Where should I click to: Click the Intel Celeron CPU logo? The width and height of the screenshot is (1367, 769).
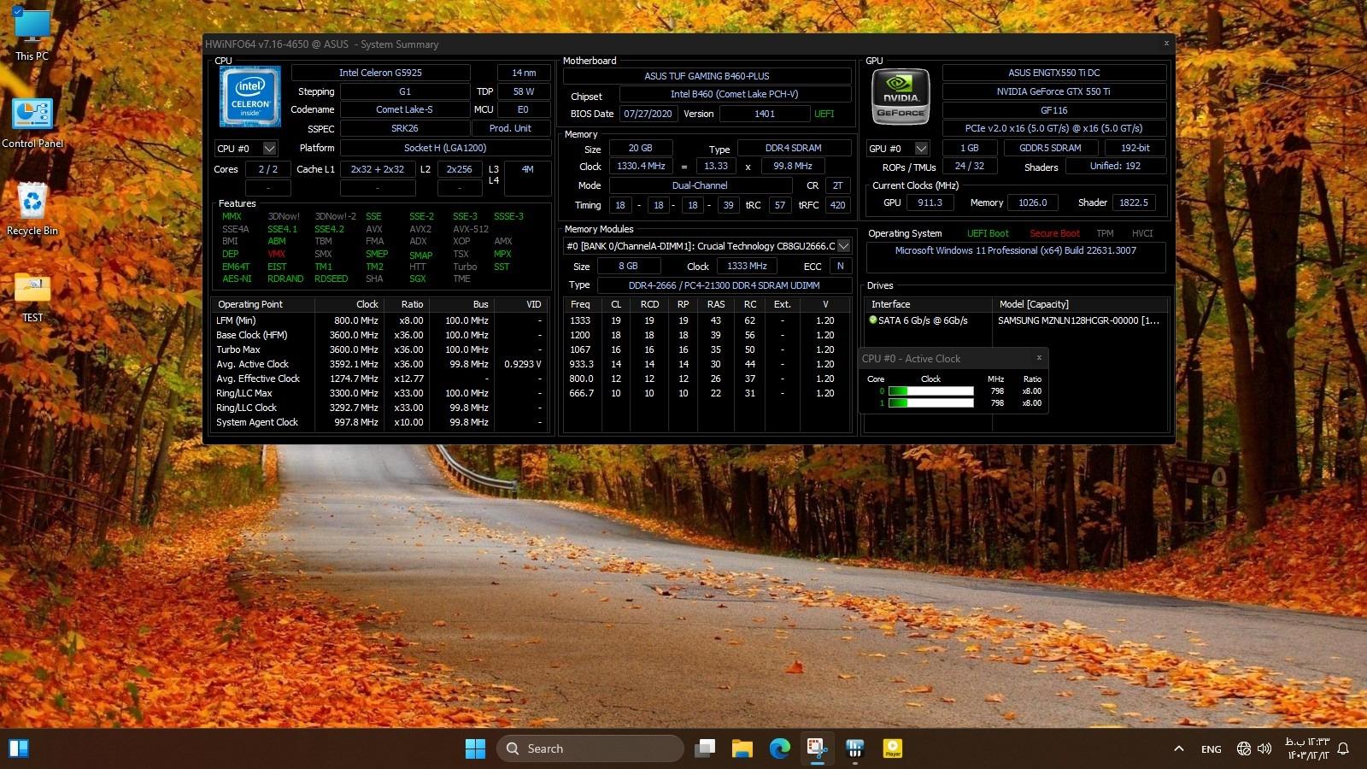(249, 97)
